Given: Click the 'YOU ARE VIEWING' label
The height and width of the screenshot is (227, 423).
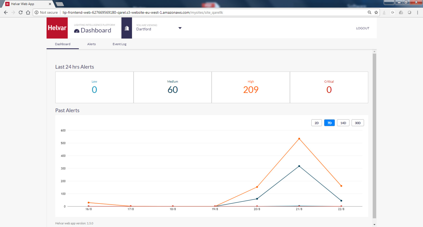Looking at the screenshot, I should [147, 25].
